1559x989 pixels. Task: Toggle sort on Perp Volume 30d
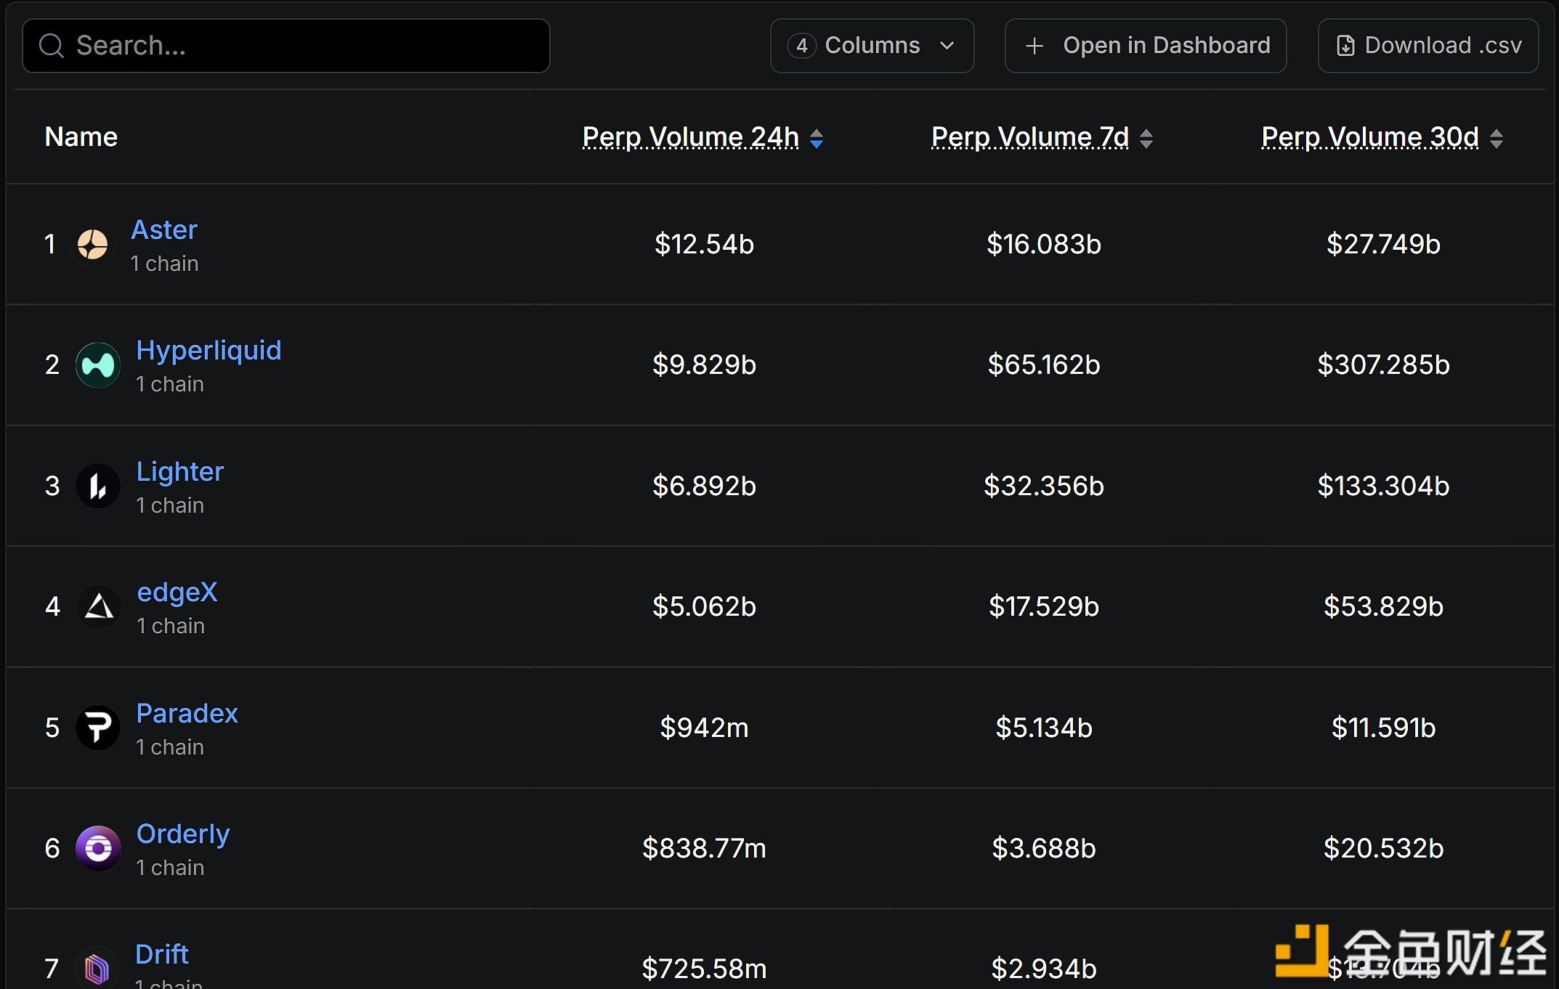(1497, 138)
